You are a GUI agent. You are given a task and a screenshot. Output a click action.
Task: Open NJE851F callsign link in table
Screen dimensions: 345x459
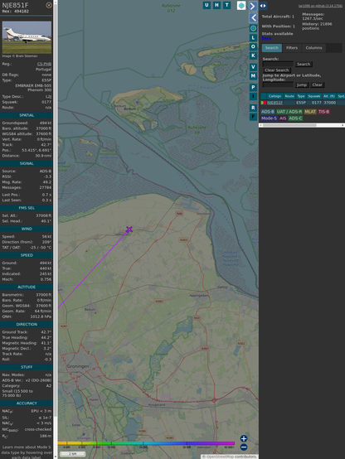[275, 103]
